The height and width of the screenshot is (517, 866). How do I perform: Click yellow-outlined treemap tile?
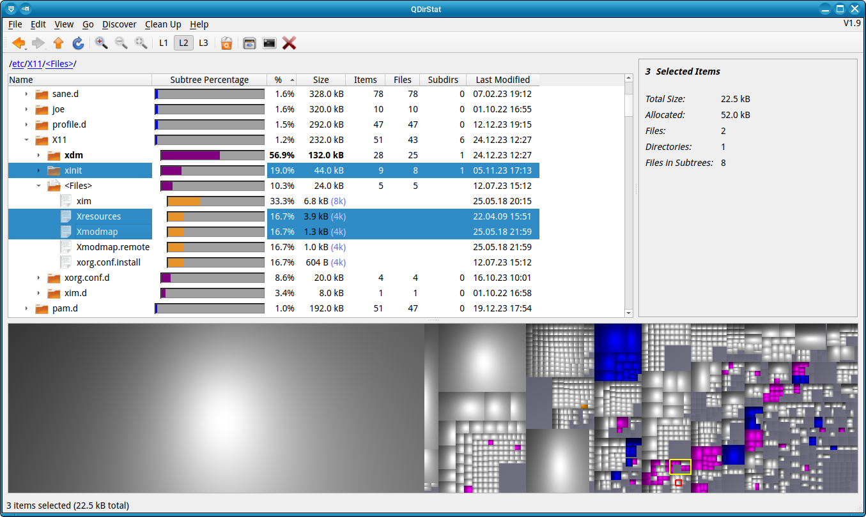point(680,467)
